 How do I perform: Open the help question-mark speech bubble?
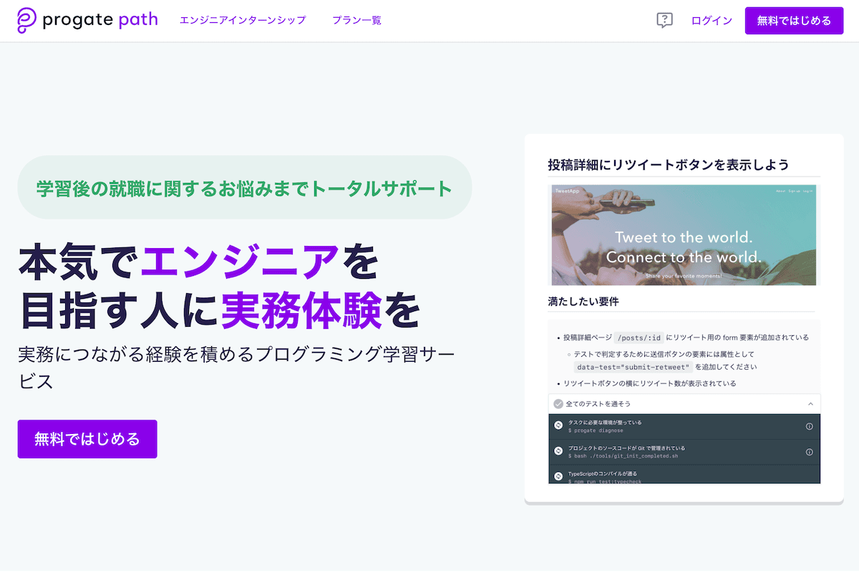point(664,21)
